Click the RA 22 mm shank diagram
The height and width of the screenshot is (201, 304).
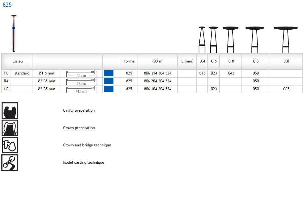coord(81,81)
